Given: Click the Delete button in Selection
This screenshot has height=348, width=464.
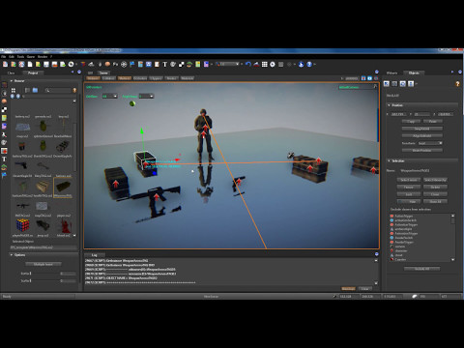Looking at the screenshot, I should [x=435, y=187].
